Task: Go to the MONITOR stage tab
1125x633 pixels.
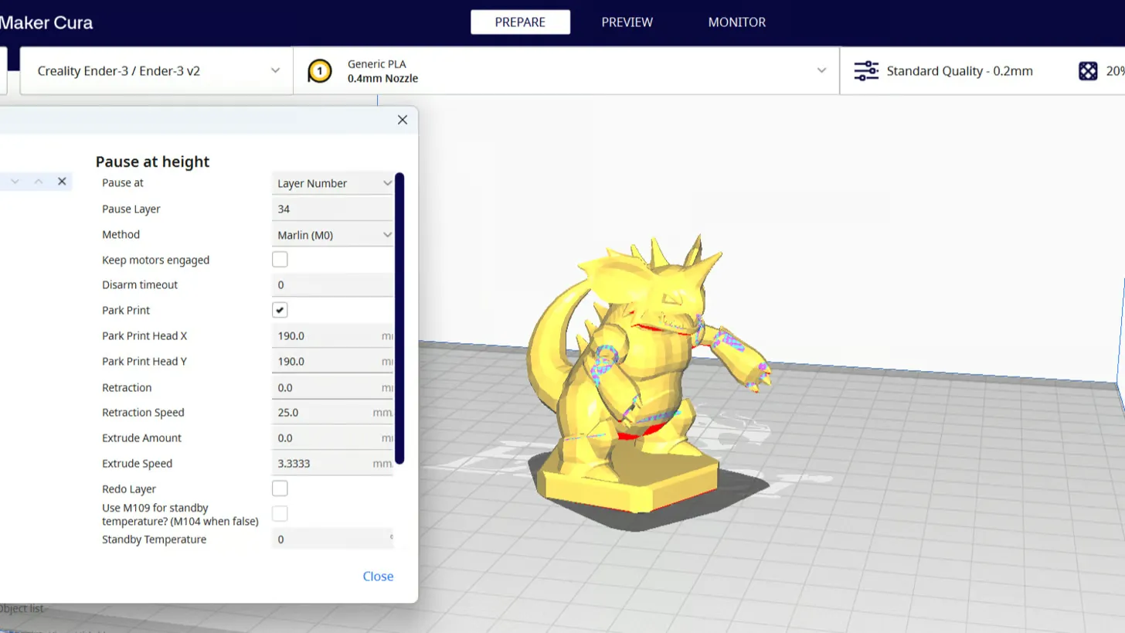Action: [x=736, y=22]
